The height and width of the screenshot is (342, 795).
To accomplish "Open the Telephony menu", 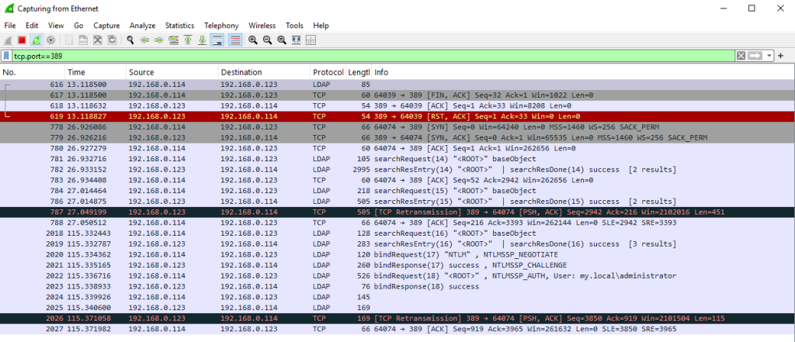I will click(222, 26).
